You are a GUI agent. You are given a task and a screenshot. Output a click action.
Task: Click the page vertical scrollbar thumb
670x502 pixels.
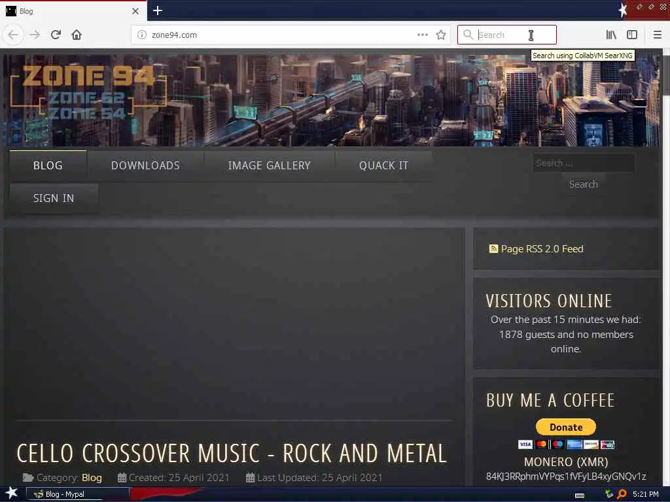(666, 75)
